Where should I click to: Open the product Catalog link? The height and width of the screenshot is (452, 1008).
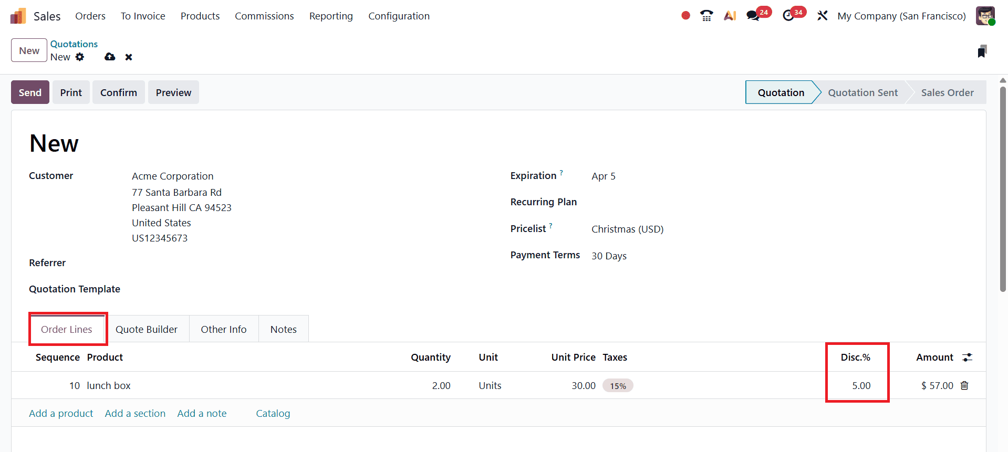click(273, 413)
